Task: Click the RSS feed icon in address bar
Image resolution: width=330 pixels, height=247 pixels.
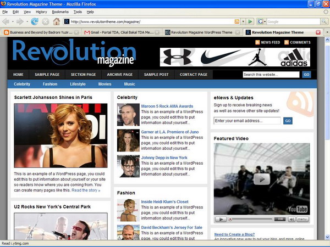Action: point(237,21)
